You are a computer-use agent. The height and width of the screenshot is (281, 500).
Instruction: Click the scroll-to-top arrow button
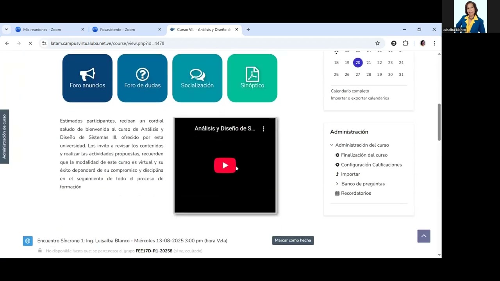click(x=424, y=236)
